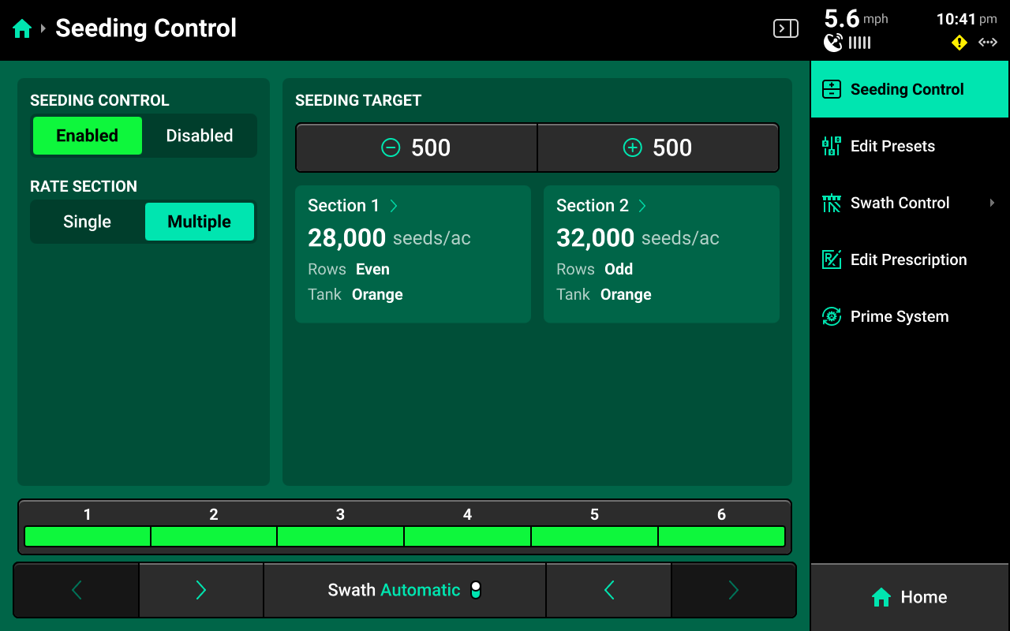Toggle Swath Automatic mode switch

tap(476, 590)
